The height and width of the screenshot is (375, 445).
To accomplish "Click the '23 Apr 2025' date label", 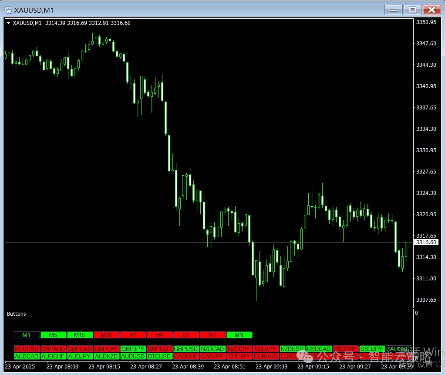I will tap(20, 367).
